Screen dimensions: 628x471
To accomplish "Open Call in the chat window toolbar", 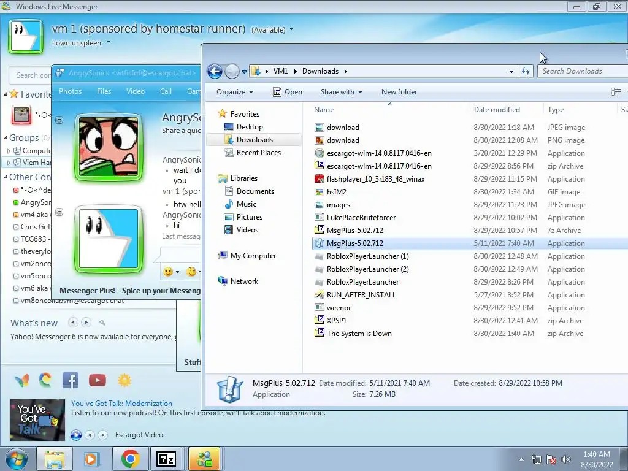I will pyautogui.click(x=166, y=91).
